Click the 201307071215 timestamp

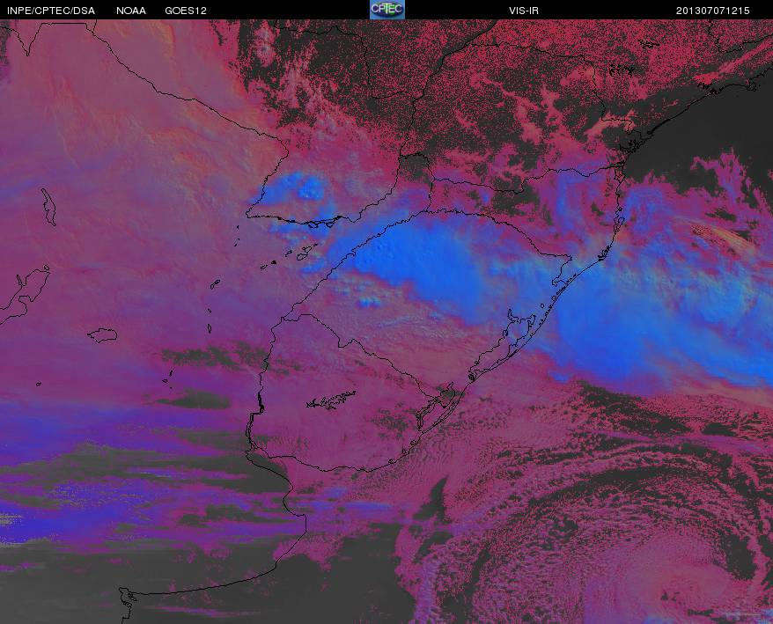coord(712,11)
